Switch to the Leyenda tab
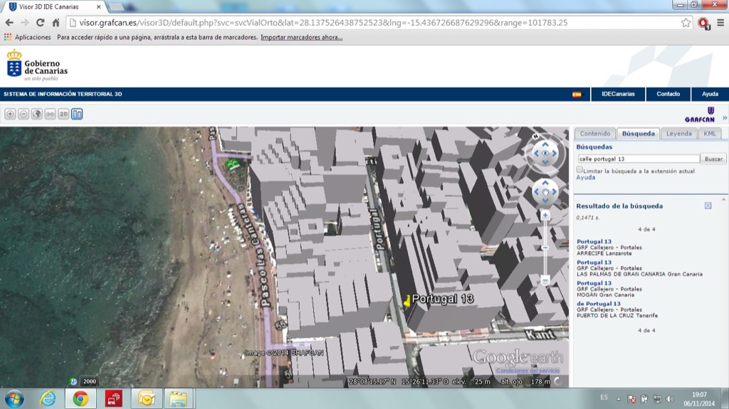729x409 pixels. pyautogui.click(x=678, y=134)
